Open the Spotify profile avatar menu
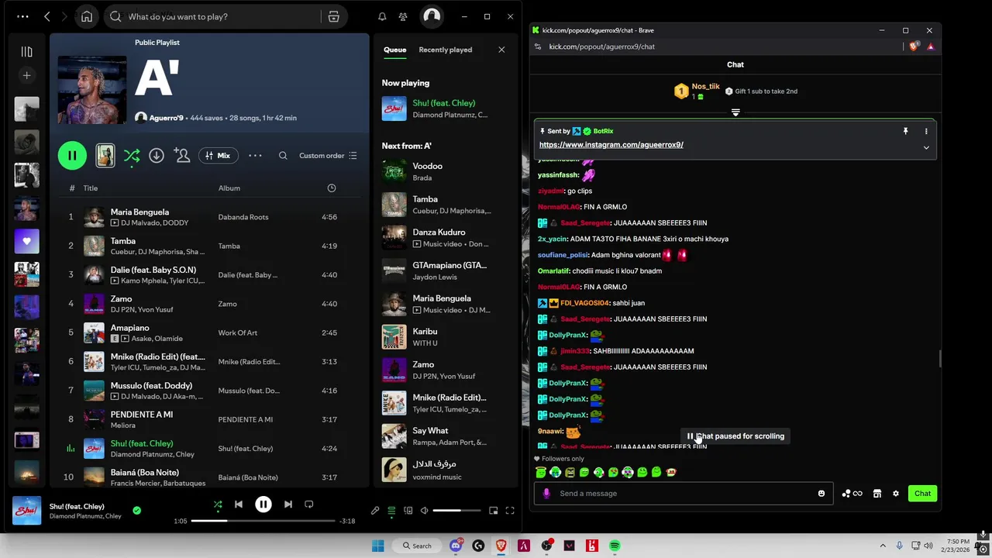This screenshot has width=992, height=558. [432, 16]
